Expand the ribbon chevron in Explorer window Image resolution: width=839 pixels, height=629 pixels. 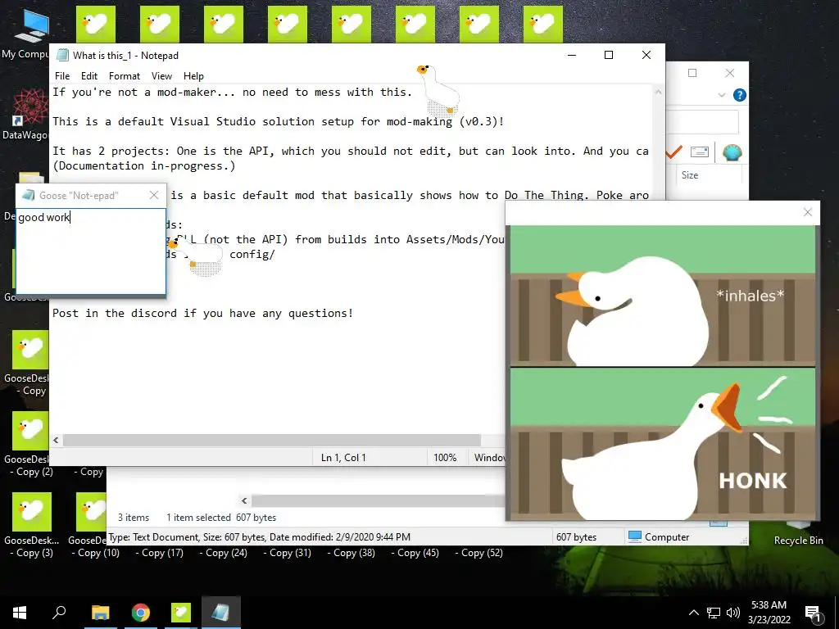coord(721,95)
